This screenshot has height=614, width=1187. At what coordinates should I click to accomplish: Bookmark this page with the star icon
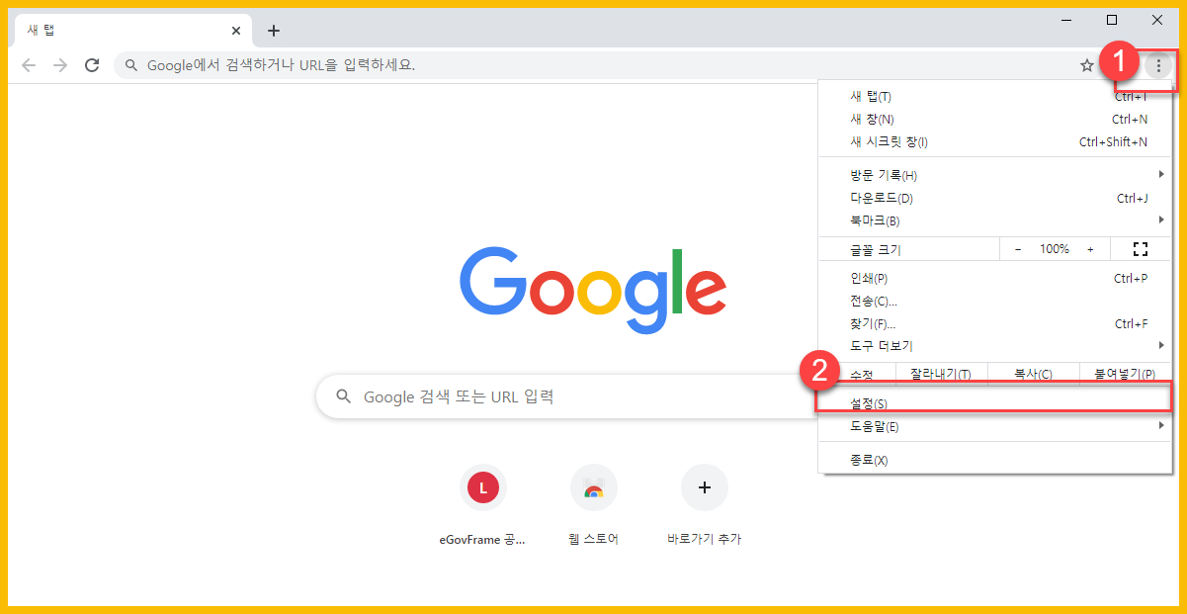1087,65
